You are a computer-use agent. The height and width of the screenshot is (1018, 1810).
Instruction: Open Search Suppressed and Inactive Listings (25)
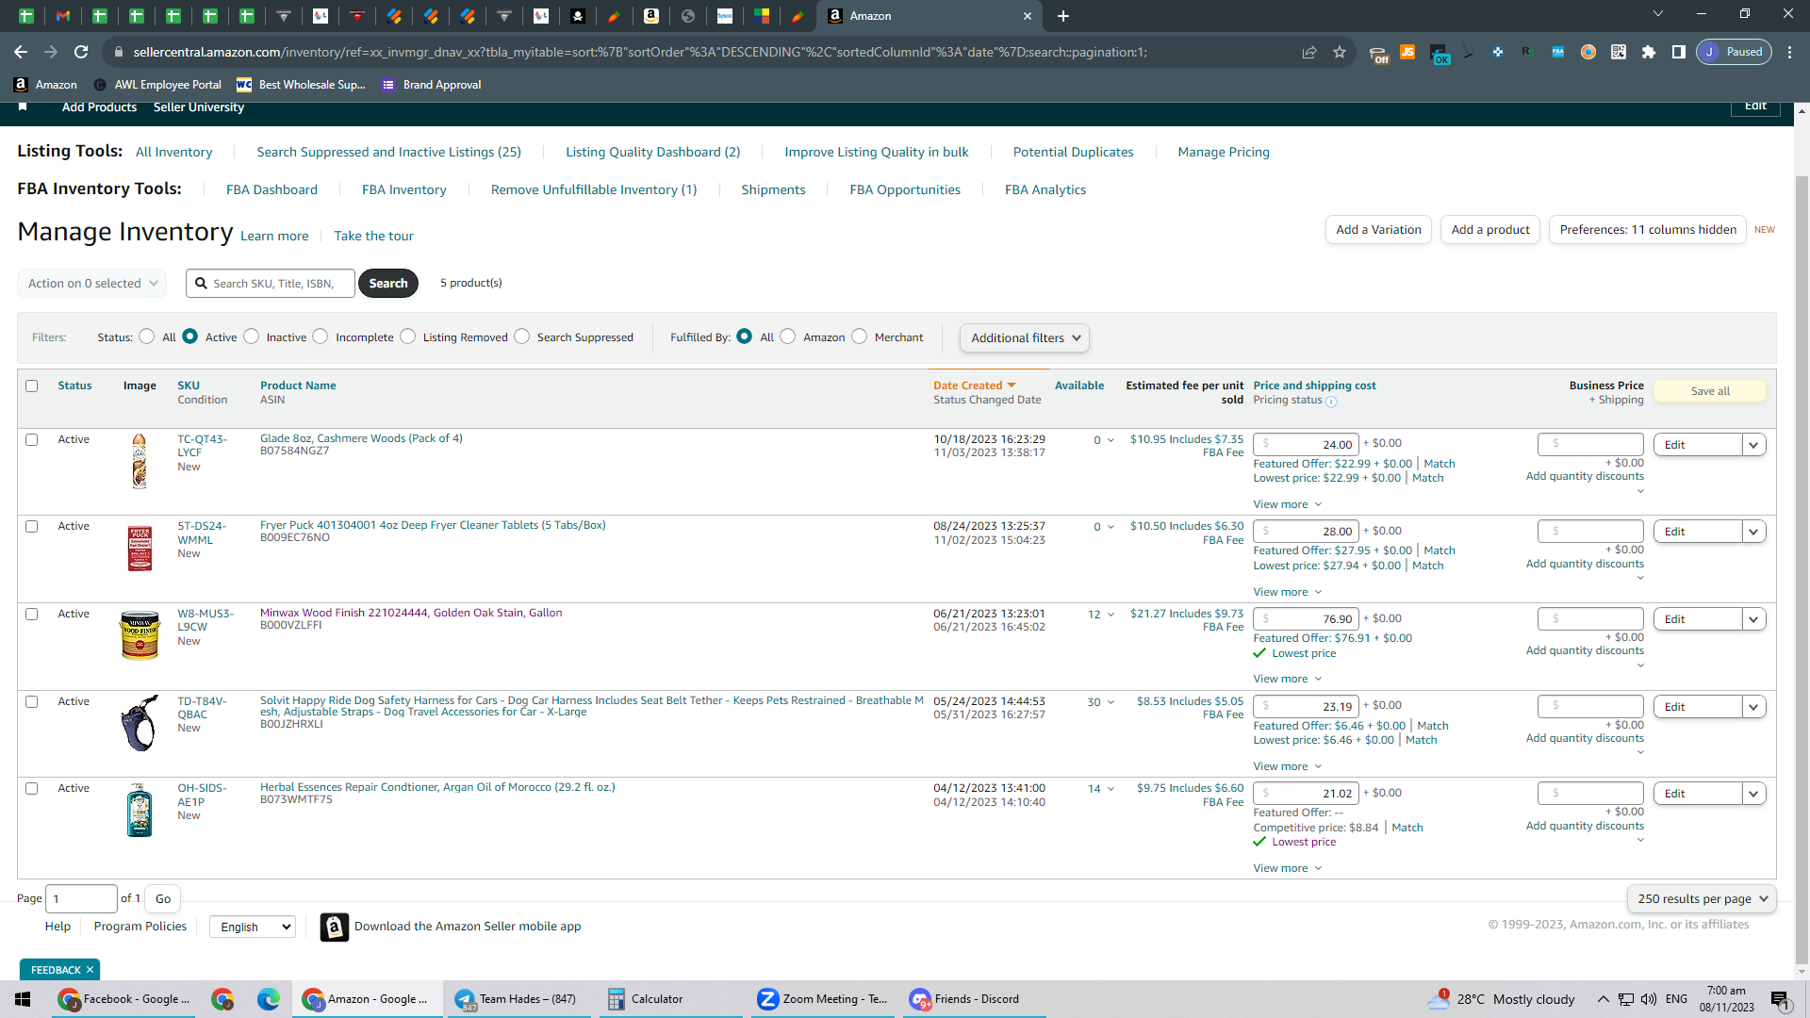point(388,152)
